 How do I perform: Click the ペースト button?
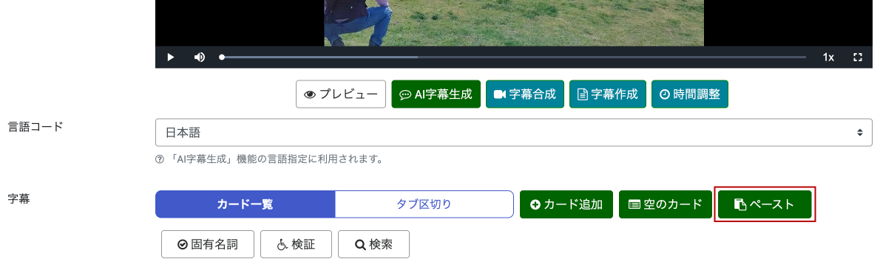coord(765,204)
